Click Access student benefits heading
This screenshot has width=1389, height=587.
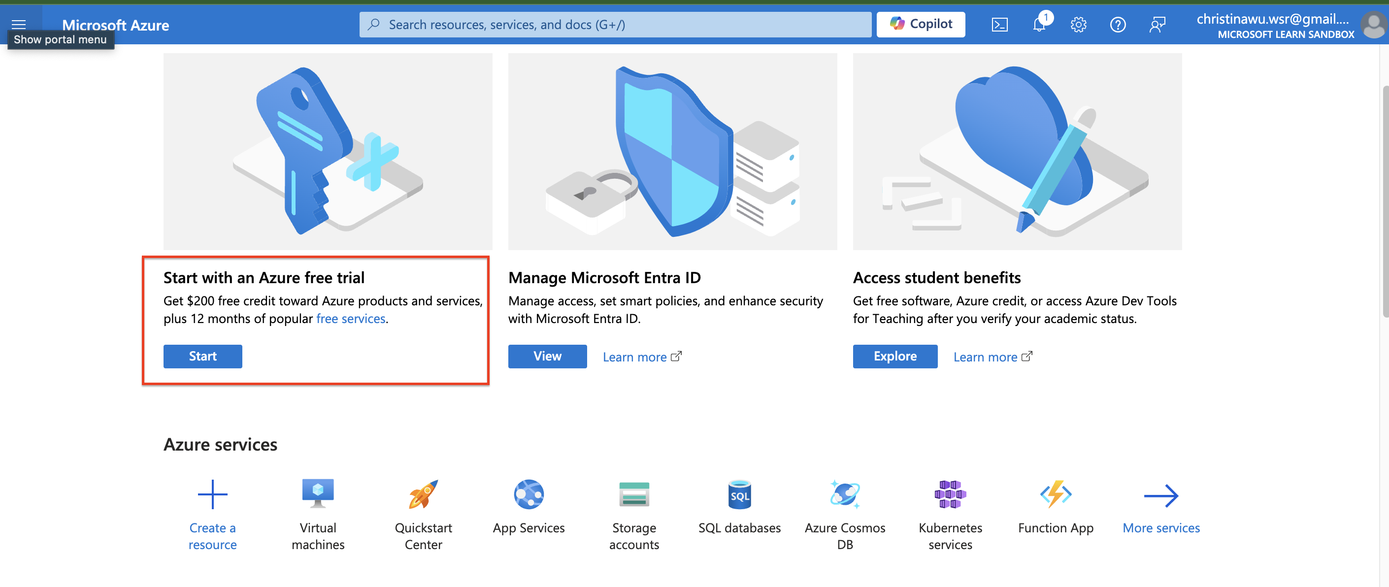pyautogui.click(x=937, y=277)
